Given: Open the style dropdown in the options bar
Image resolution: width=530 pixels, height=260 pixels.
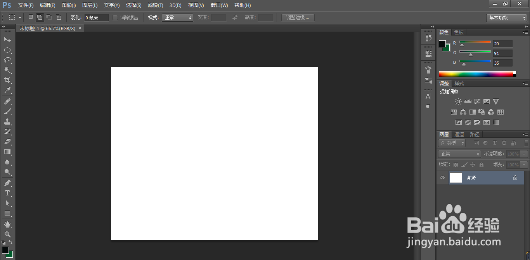Looking at the screenshot, I should tap(177, 17).
